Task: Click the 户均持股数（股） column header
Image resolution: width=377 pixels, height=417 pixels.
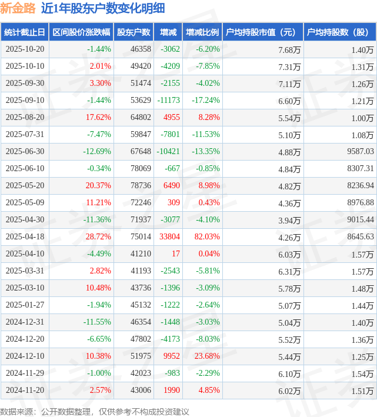Action: 341,32
